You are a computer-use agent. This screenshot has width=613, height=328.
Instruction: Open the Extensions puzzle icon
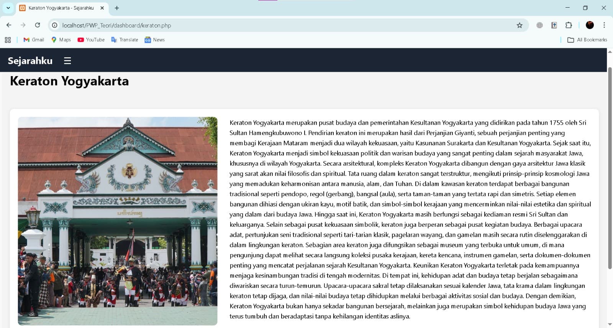(x=569, y=25)
